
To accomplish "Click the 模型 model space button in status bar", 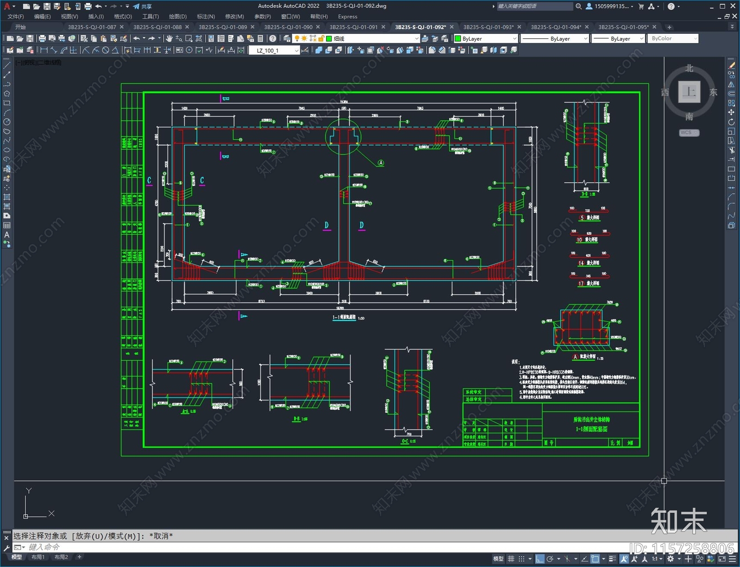I will point(498,559).
